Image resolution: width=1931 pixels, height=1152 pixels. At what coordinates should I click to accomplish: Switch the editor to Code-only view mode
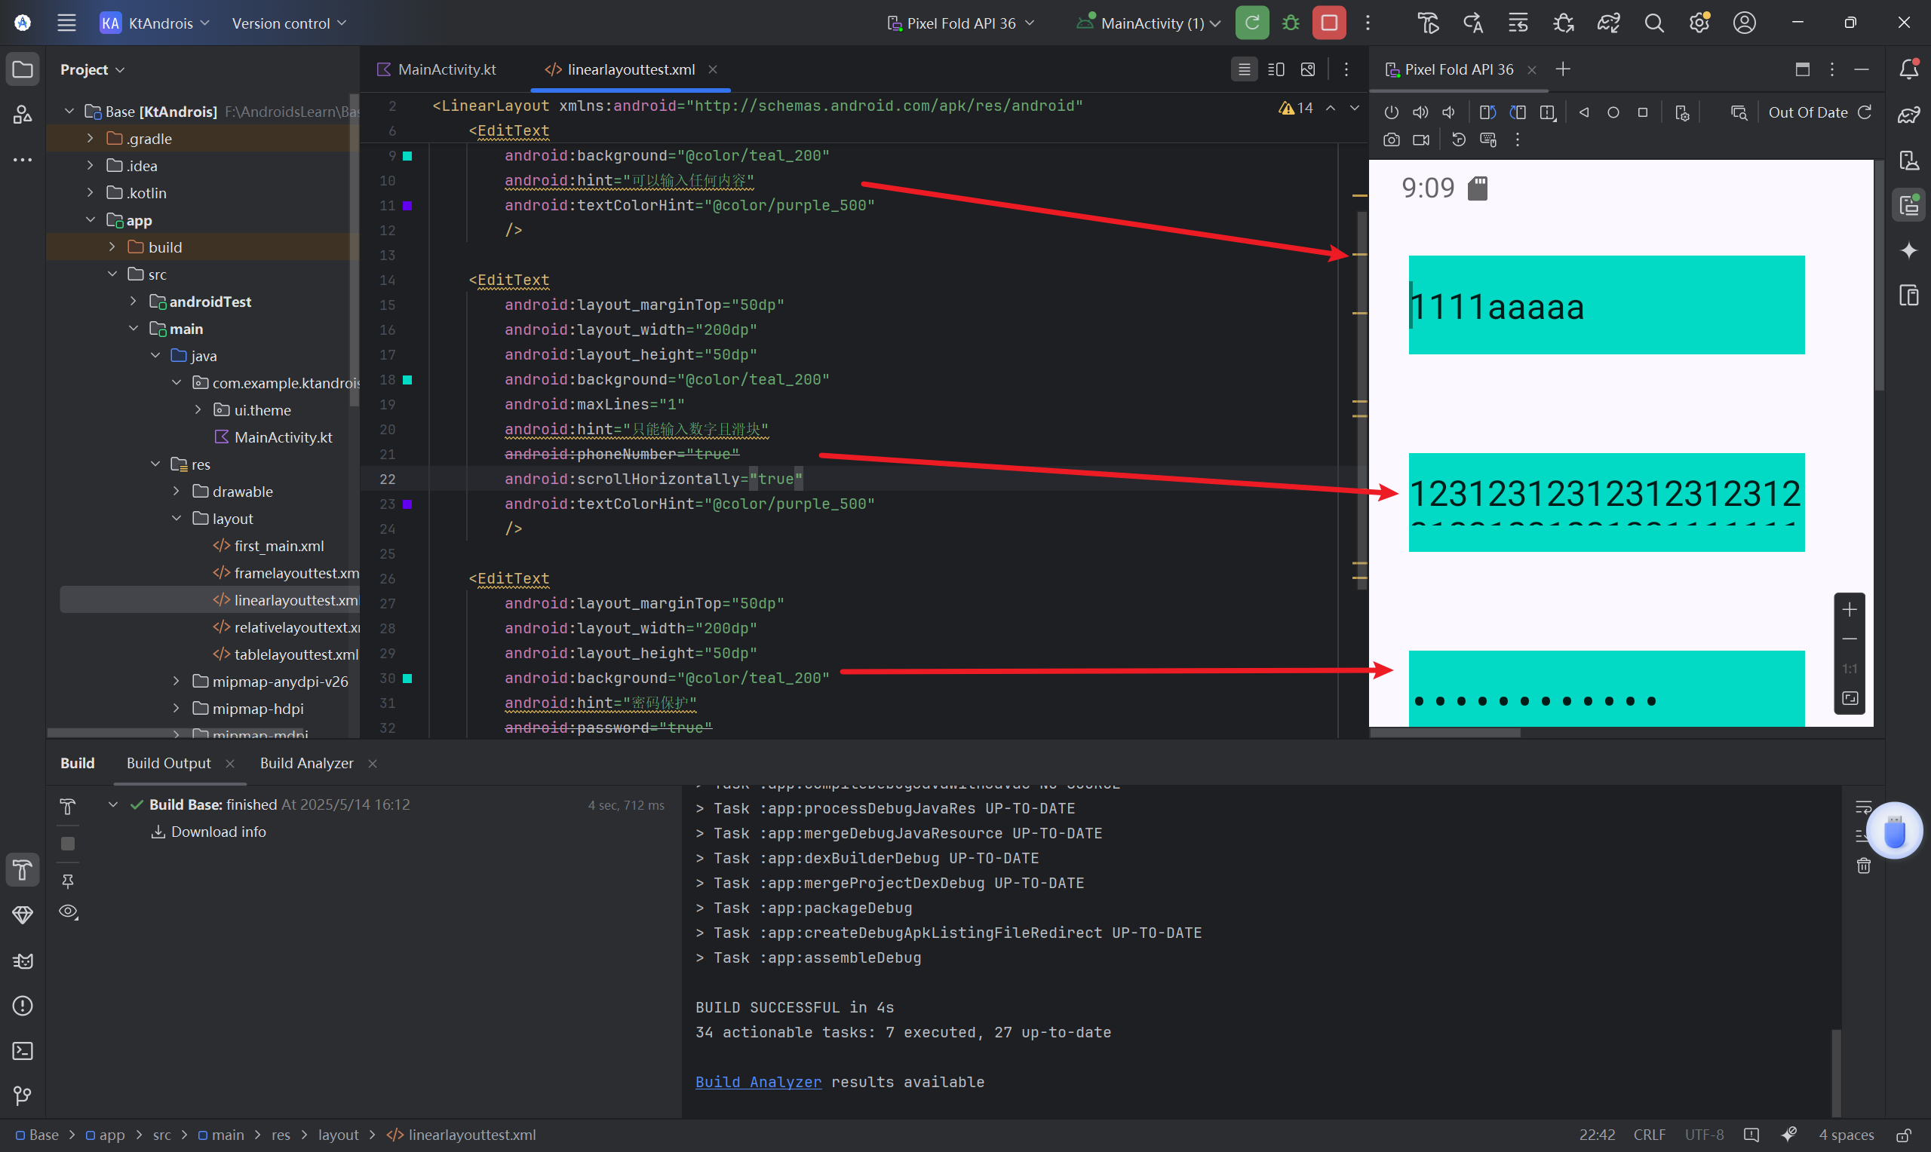(1244, 69)
